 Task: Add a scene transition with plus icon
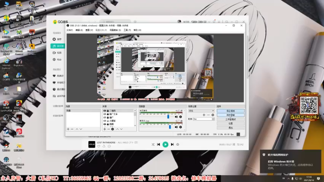pyautogui.click(x=204, y=115)
